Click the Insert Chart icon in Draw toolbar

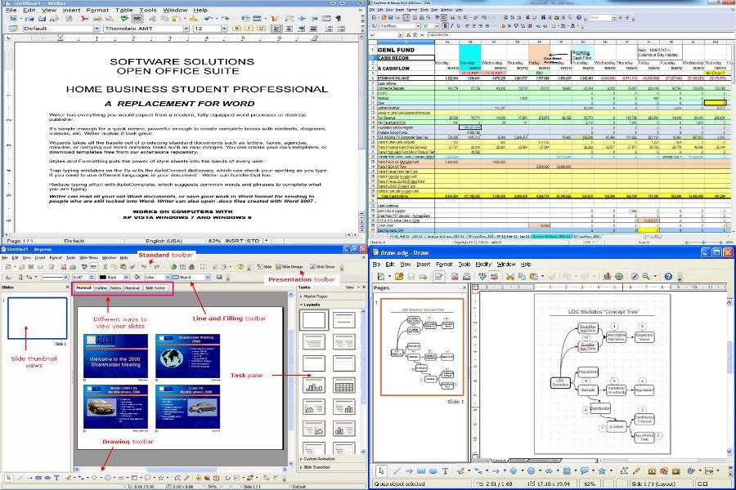point(607,277)
